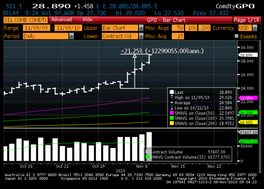Click the Nov 15 date label
264x189 pixels.
[178, 166]
